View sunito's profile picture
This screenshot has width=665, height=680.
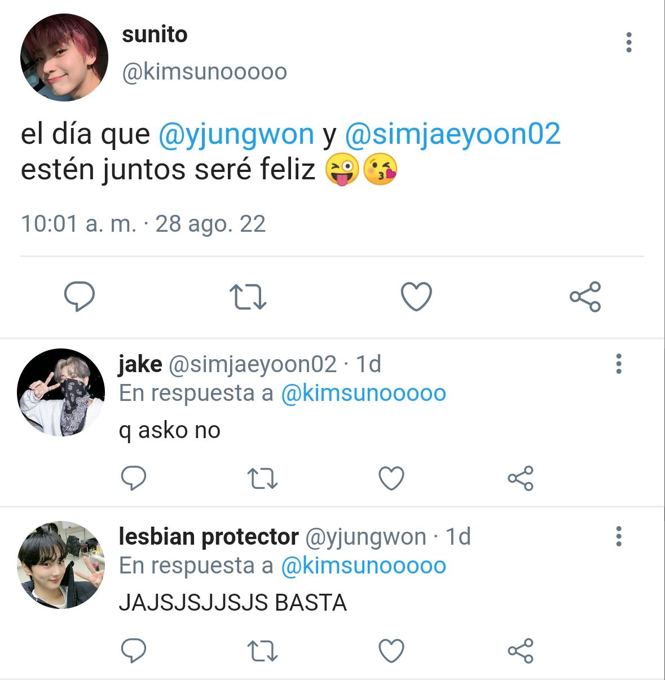(x=64, y=58)
